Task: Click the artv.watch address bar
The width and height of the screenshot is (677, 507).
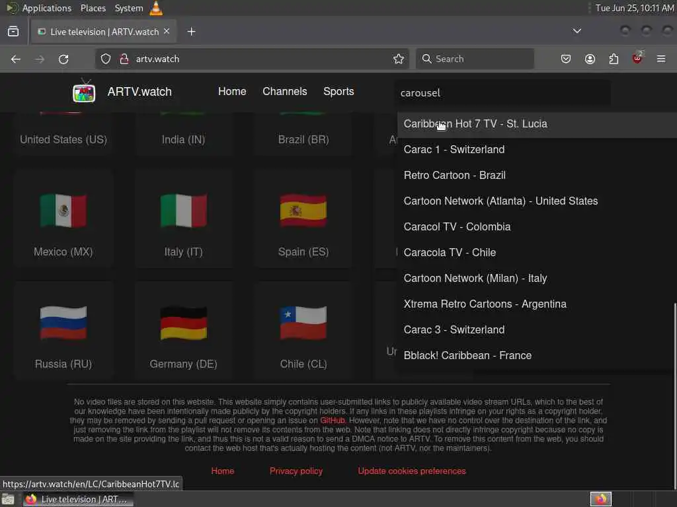Action: pyautogui.click(x=253, y=59)
